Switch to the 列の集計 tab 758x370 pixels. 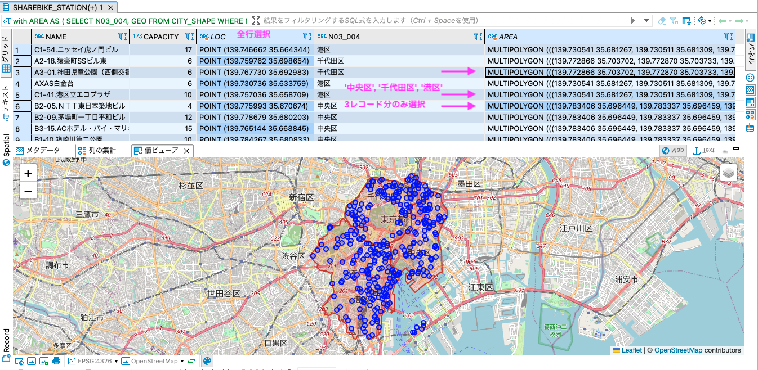[97, 150]
